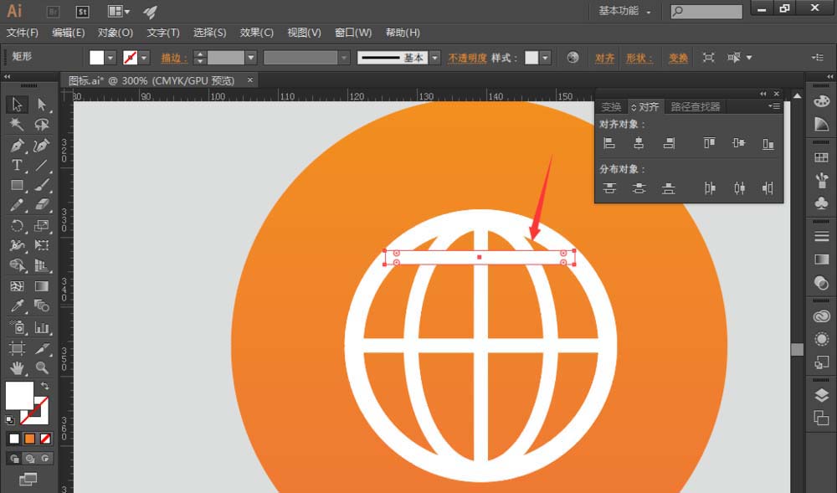837x493 pixels.
Task: Open the stroke weight dropdown
Action: tap(249, 58)
